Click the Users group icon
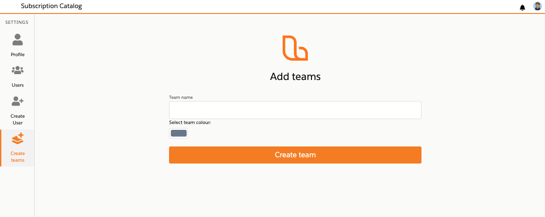Viewport: 545px width, 217px height. tap(18, 71)
